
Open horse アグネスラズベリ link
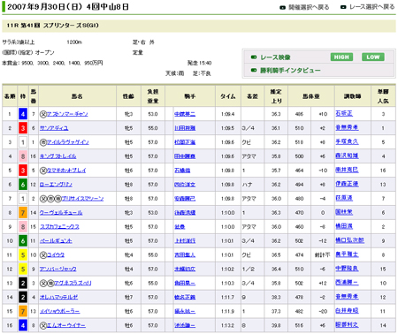(73, 283)
